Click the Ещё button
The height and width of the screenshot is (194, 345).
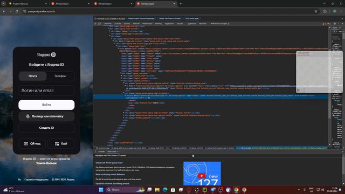61,144
